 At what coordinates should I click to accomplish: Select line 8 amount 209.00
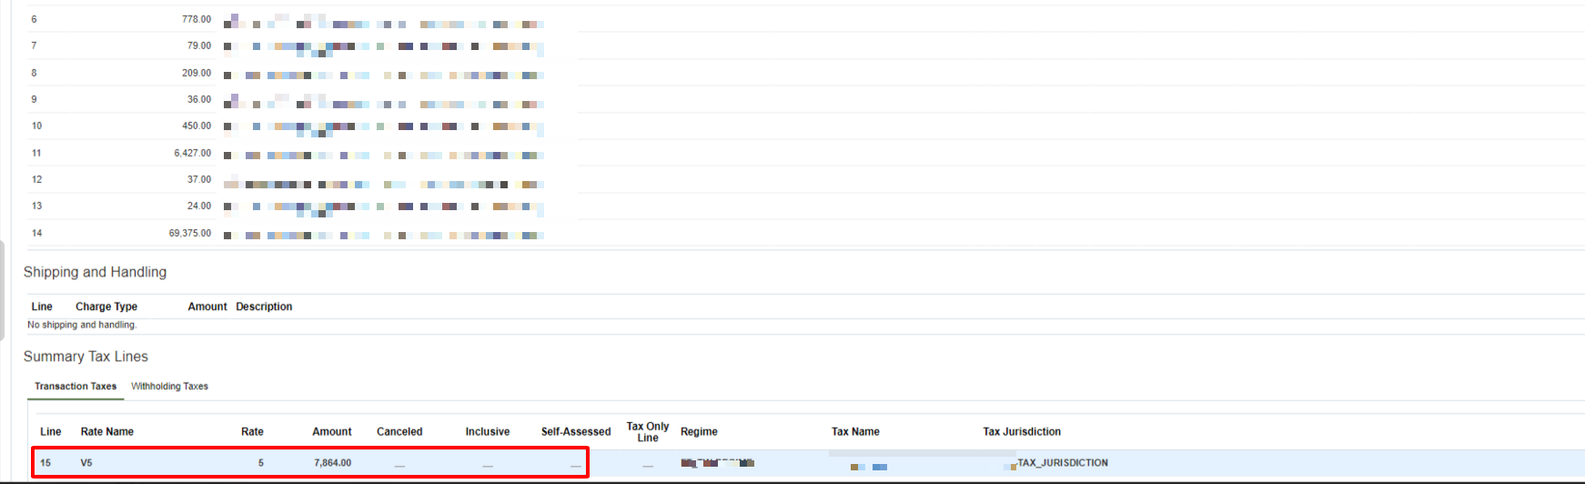point(197,73)
